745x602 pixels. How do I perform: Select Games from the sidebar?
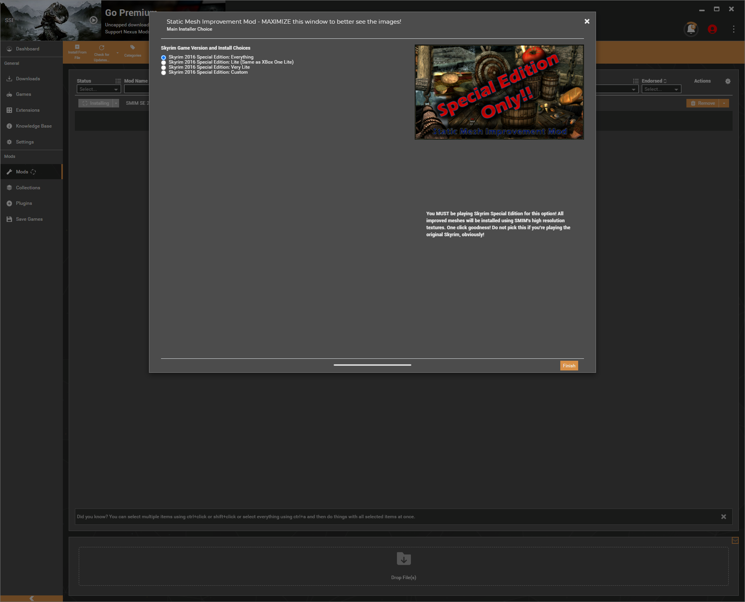coord(23,94)
